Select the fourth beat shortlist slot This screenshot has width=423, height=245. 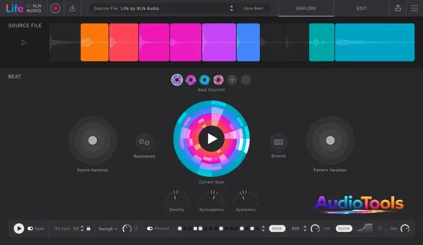coord(218,80)
